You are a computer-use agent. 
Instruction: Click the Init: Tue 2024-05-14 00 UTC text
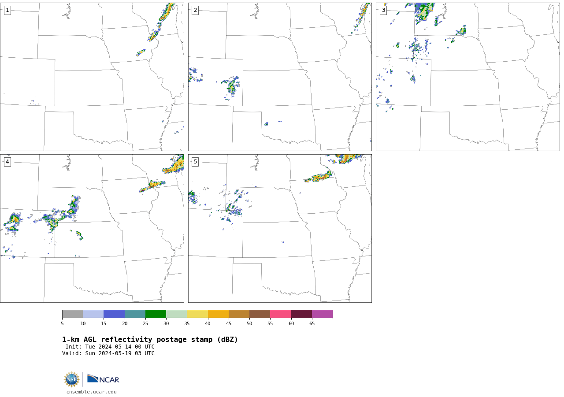pyautogui.click(x=110, y=347)
